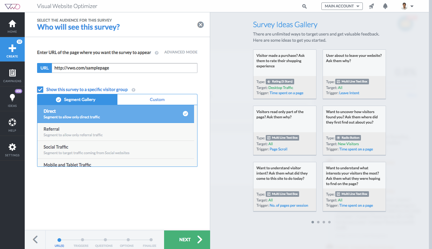Image resolution: width=432 pixels, height=249 pixels.
Task: Click the VWO logo icon
Action: pyautogui.click(x=12, y=6)
